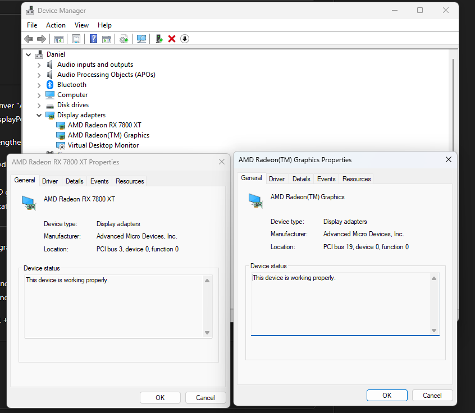The height and width of the screenshot is (413, 475).
Task: Expand the Disk drives category
Action: (39, 105)
